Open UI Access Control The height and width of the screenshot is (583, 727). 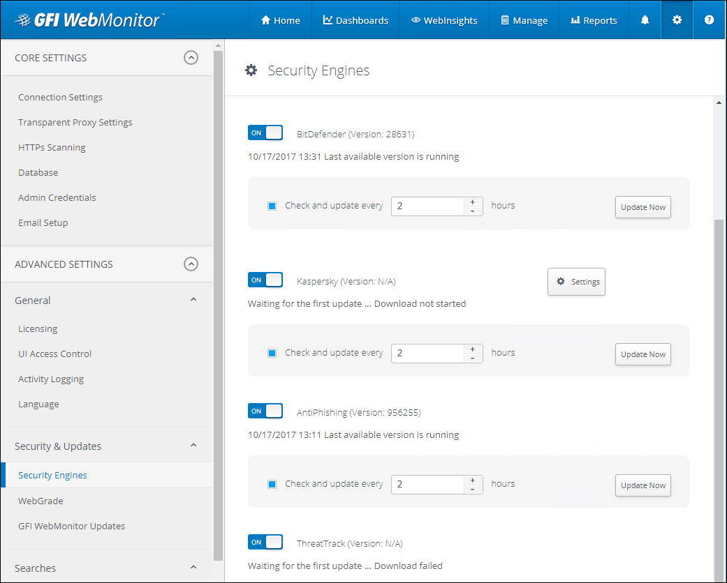[54, 354]
